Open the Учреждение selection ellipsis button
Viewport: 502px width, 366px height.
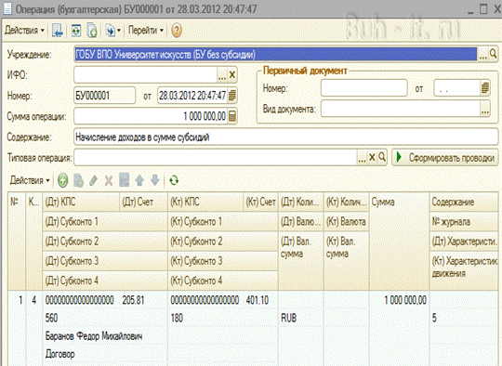(482, 55)
